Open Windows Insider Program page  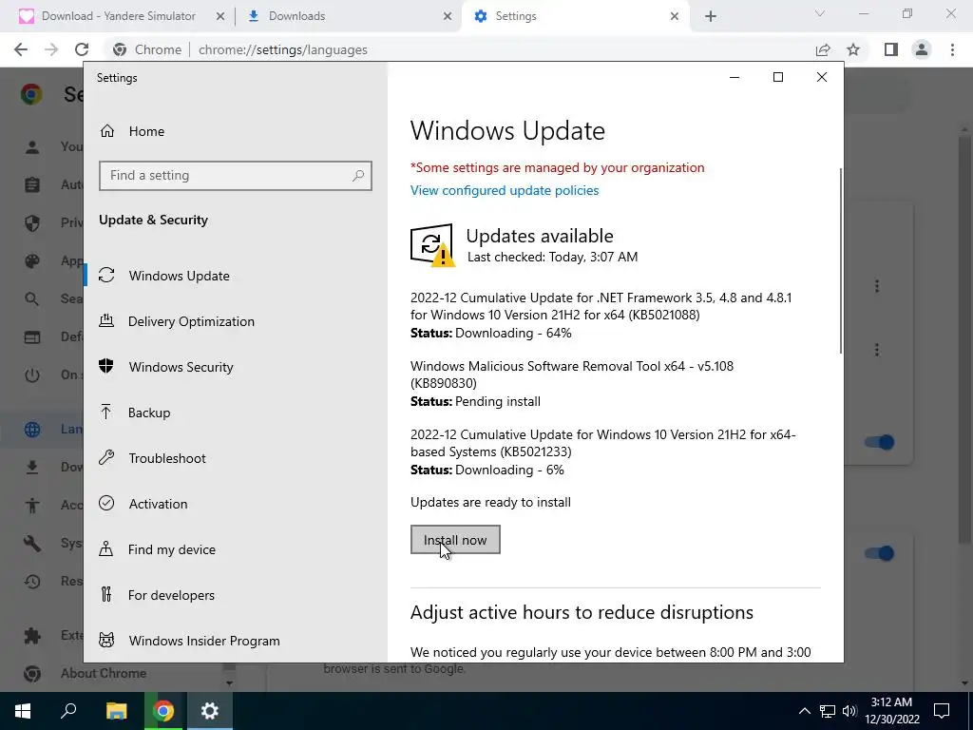point(204,641)
